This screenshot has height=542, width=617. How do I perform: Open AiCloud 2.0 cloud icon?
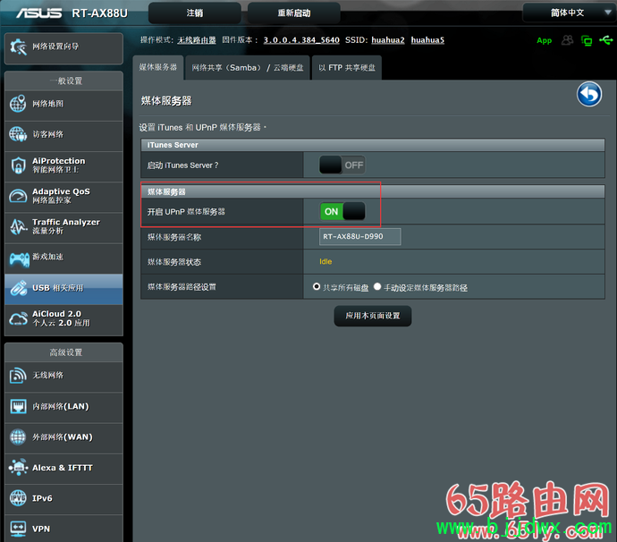(x=18, y=318)
